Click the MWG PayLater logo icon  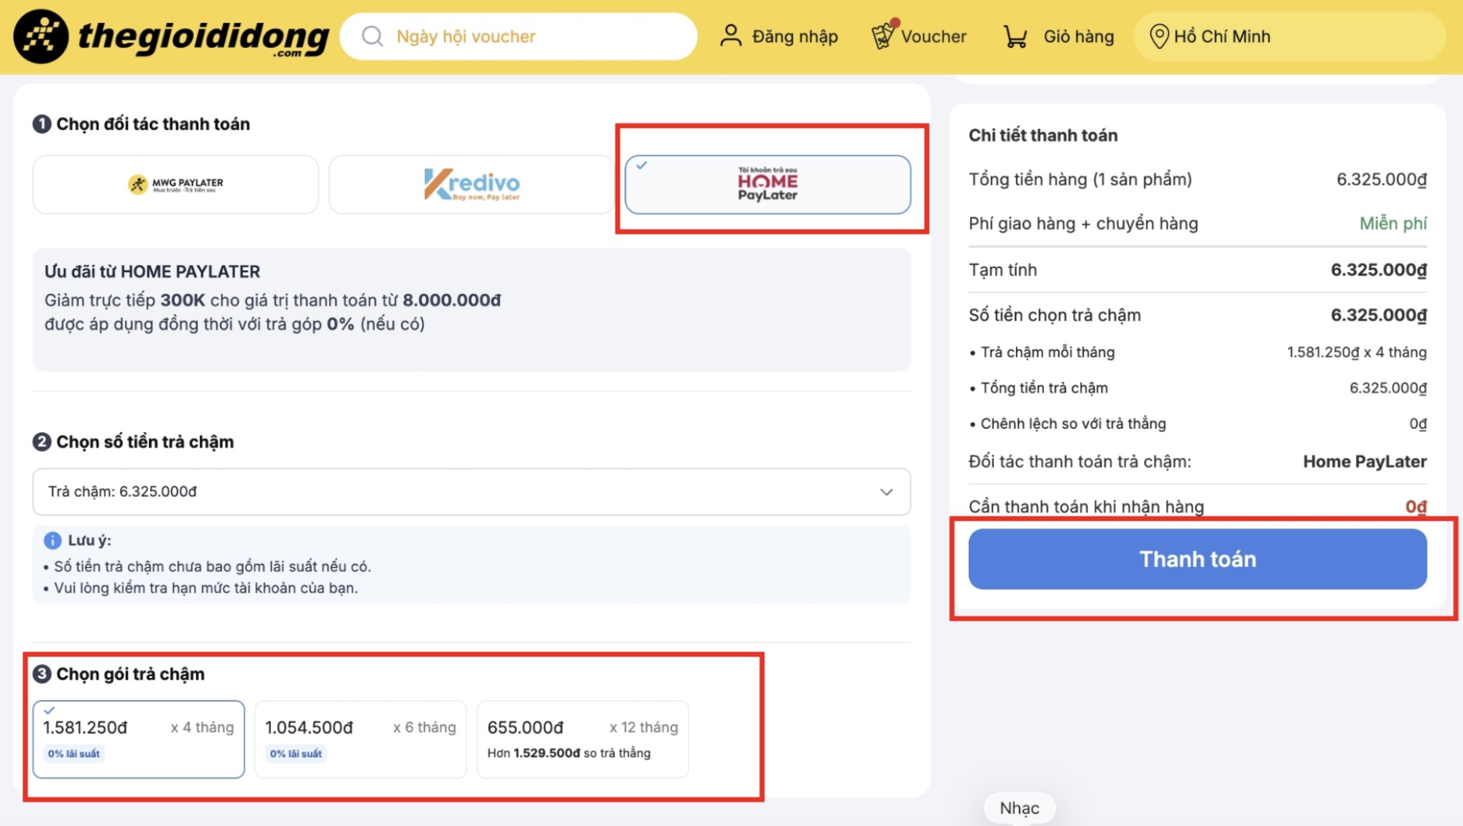[137, 185]
